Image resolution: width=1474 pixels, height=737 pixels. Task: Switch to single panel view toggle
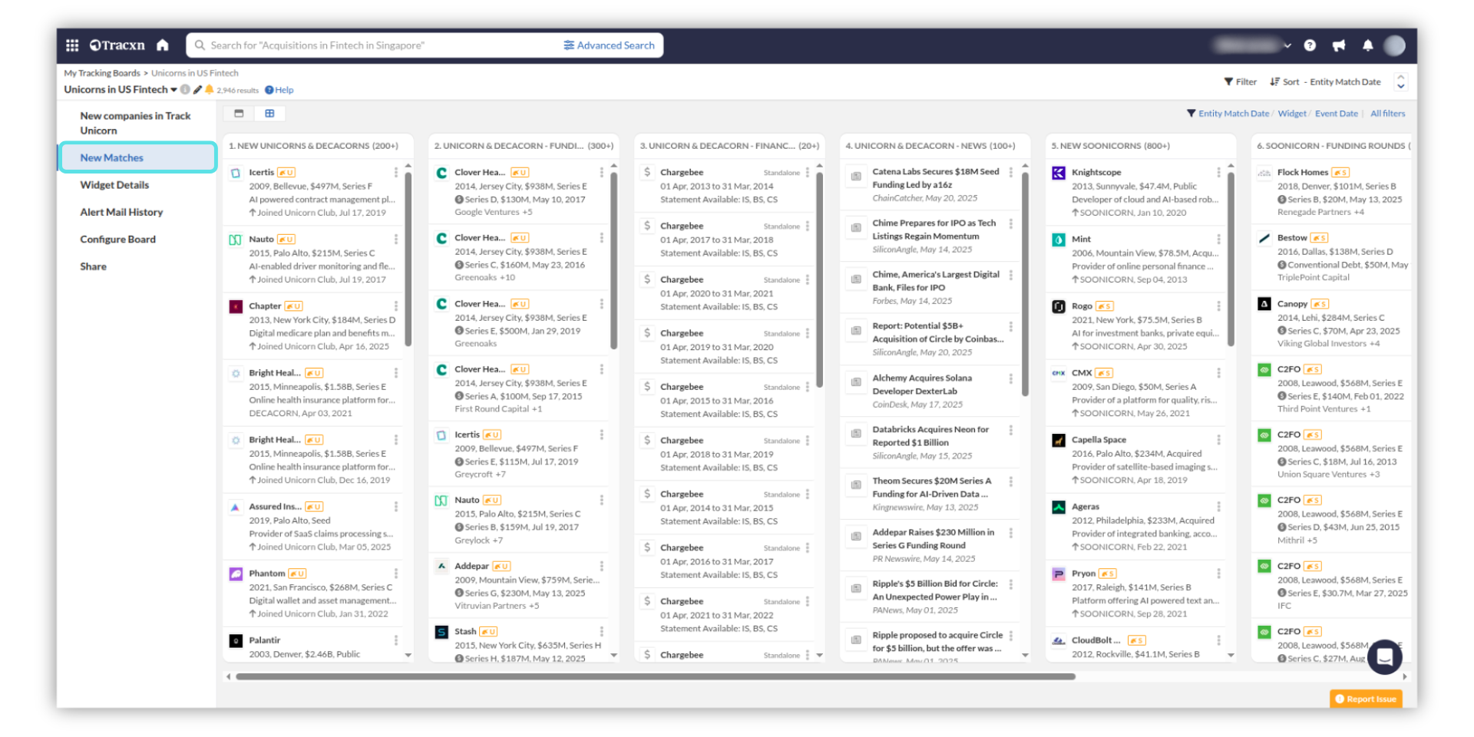click(x=239, y=114)
